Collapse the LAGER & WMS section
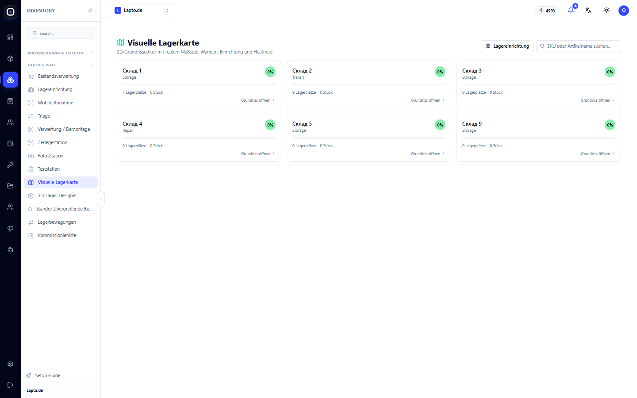This screenshot has height=398, width=637. (61, 65)
